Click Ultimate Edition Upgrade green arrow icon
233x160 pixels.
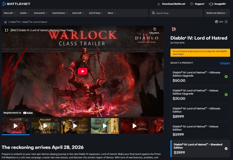click(x=226, y=77)
